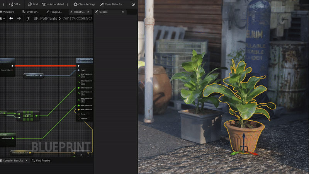Image resolution: width=309 pixels, height=174 pixels.
Task: Close the Compiler Results tab
Action: click(27, 160)
